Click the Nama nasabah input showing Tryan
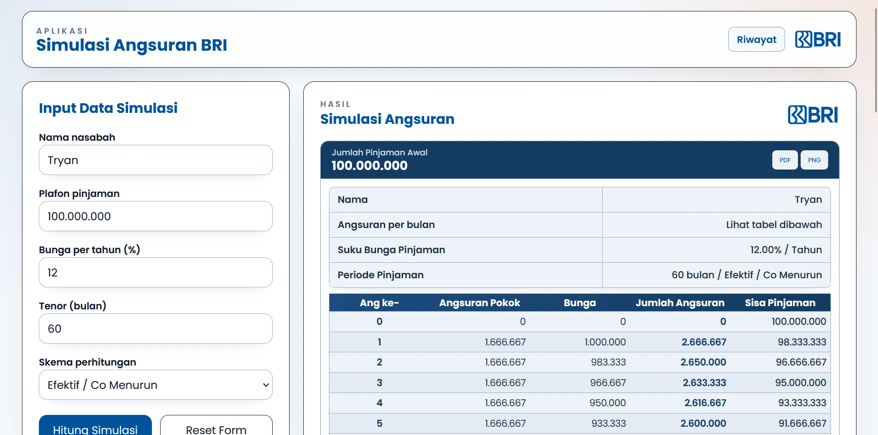878x435 pixels. 156,160
